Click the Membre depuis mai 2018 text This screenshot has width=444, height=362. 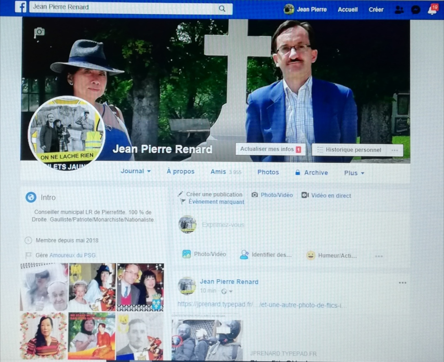click(x=67, y=241)
